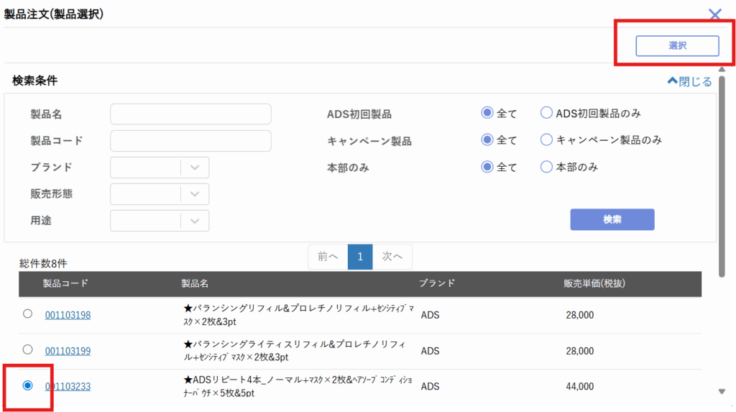Select radio button for product 001103198
This screenshot has width=736, height=412.
click(x=28, y=314)
